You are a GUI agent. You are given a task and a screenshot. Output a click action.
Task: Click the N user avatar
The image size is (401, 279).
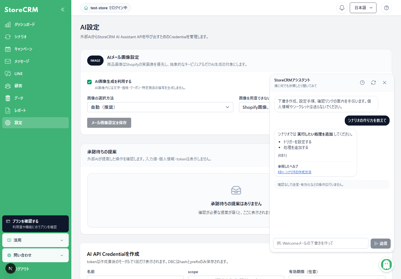click(x=11, y=268)
